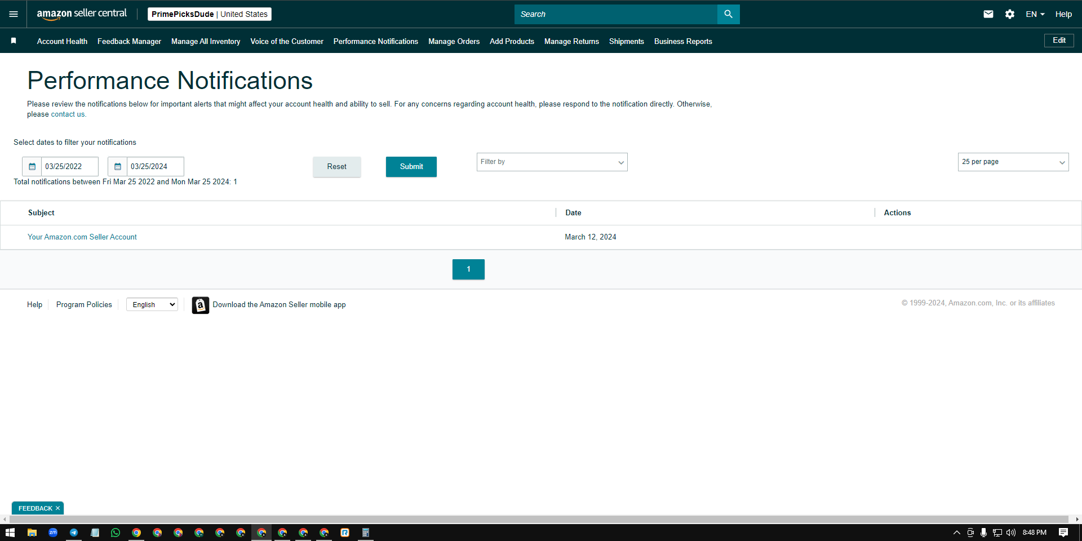Open Voice of the Customer

[287, 41]
